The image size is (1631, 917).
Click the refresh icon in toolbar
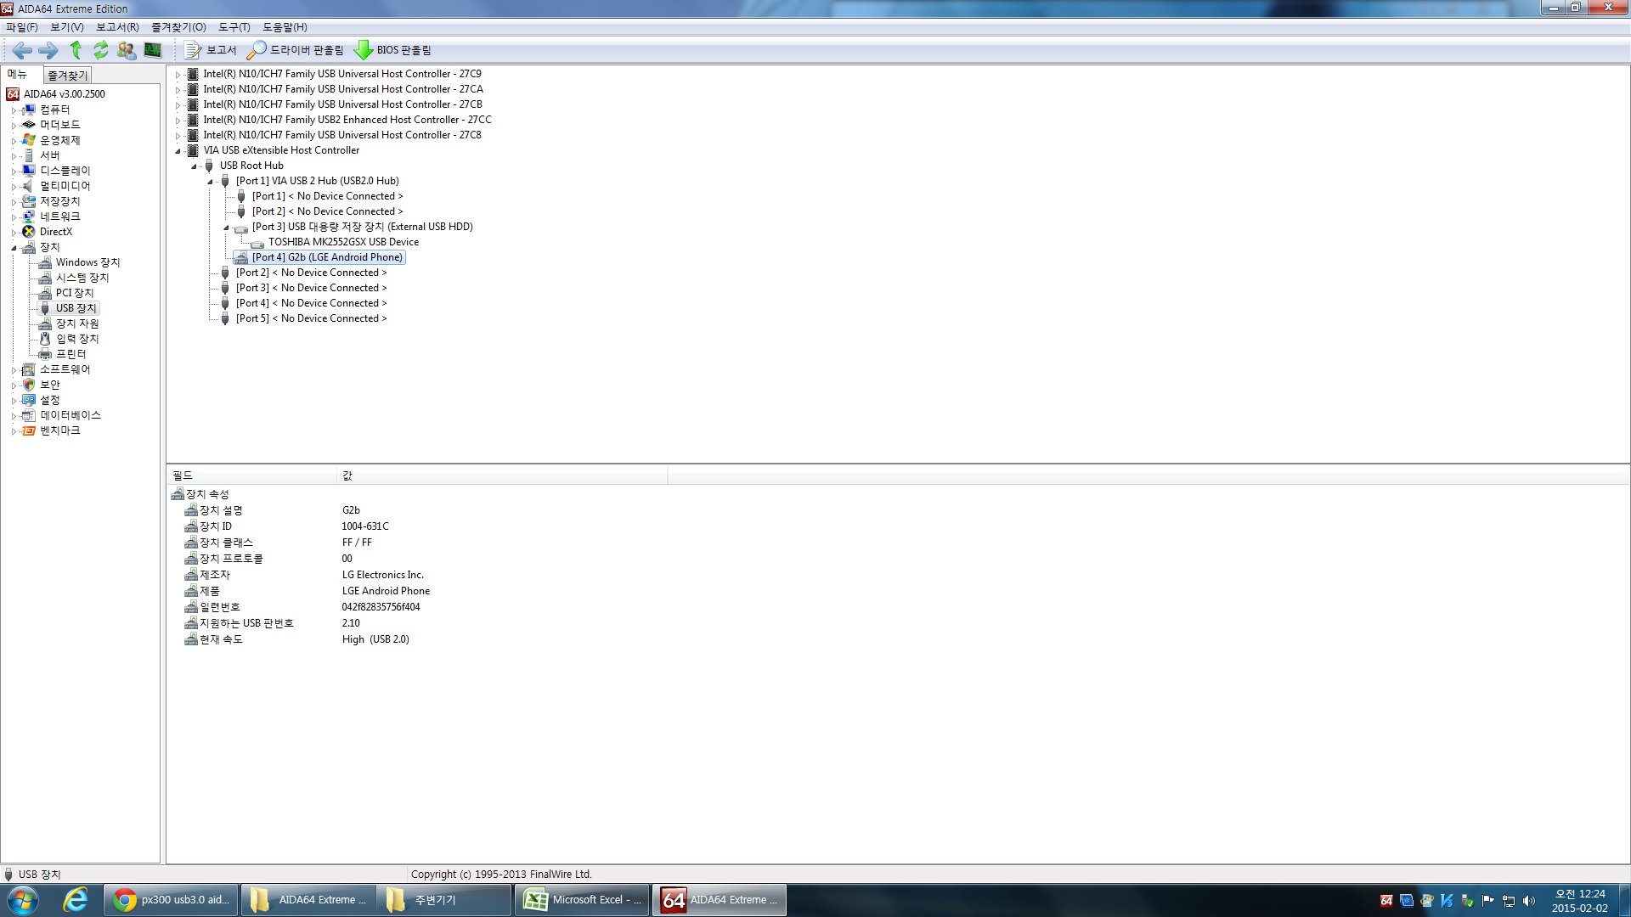coord(101,50)
